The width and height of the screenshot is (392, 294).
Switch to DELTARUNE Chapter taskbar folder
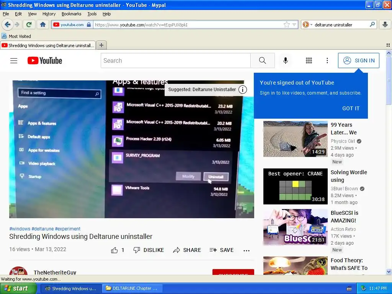(132, 288)
